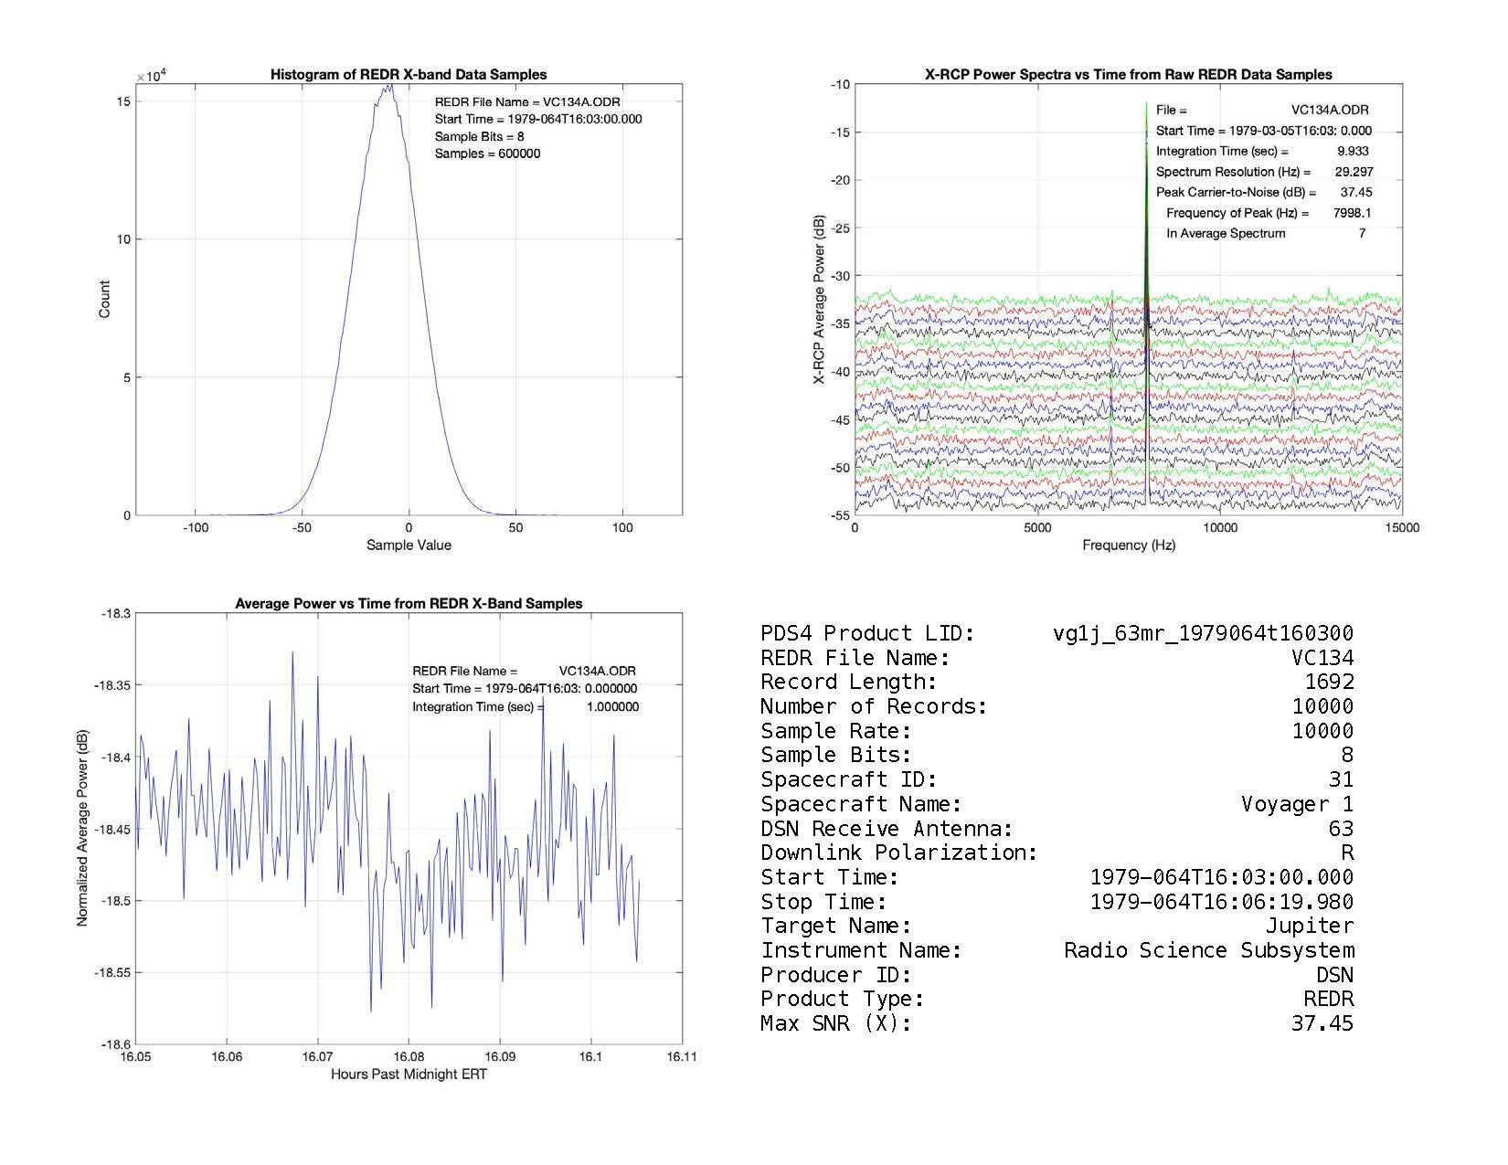Click the 'Normalized Average Power (dB)' axis label
This screenshot has height=1165, width=1508.
coord(82,829)
